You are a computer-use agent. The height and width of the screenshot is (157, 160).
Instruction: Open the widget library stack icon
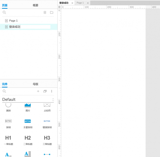tap(45, 91)
